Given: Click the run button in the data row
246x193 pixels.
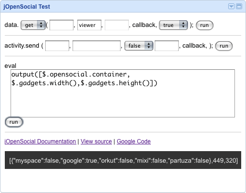Looking at the screenshot, I should [x=205, y=26].
